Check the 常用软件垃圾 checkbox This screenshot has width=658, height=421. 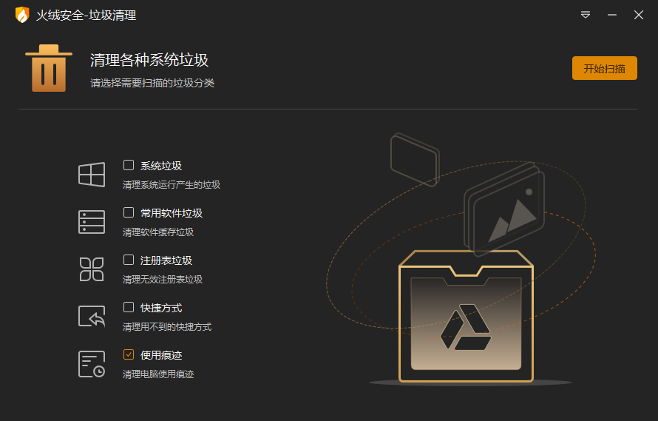(129, 212)
